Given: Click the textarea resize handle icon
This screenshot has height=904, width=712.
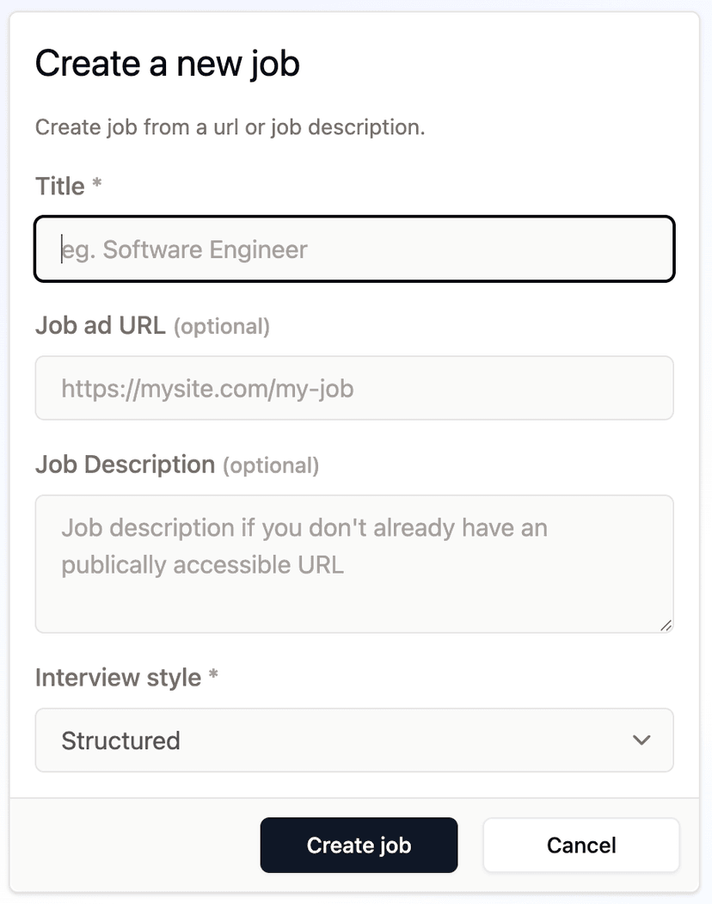Looking at the screenshot, I should tap(666, 626).
